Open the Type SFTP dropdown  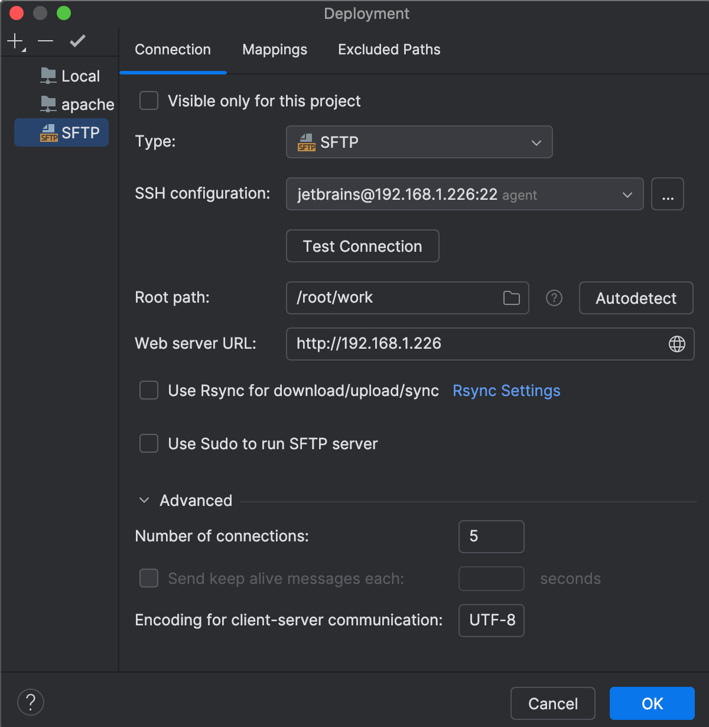tap(419, 142)
